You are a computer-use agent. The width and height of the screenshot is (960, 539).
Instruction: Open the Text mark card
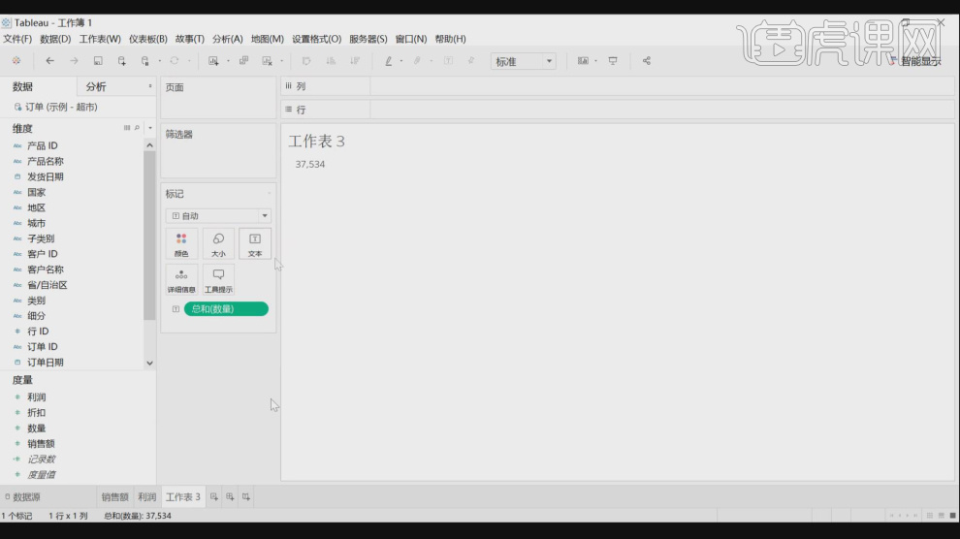[255, 244]
